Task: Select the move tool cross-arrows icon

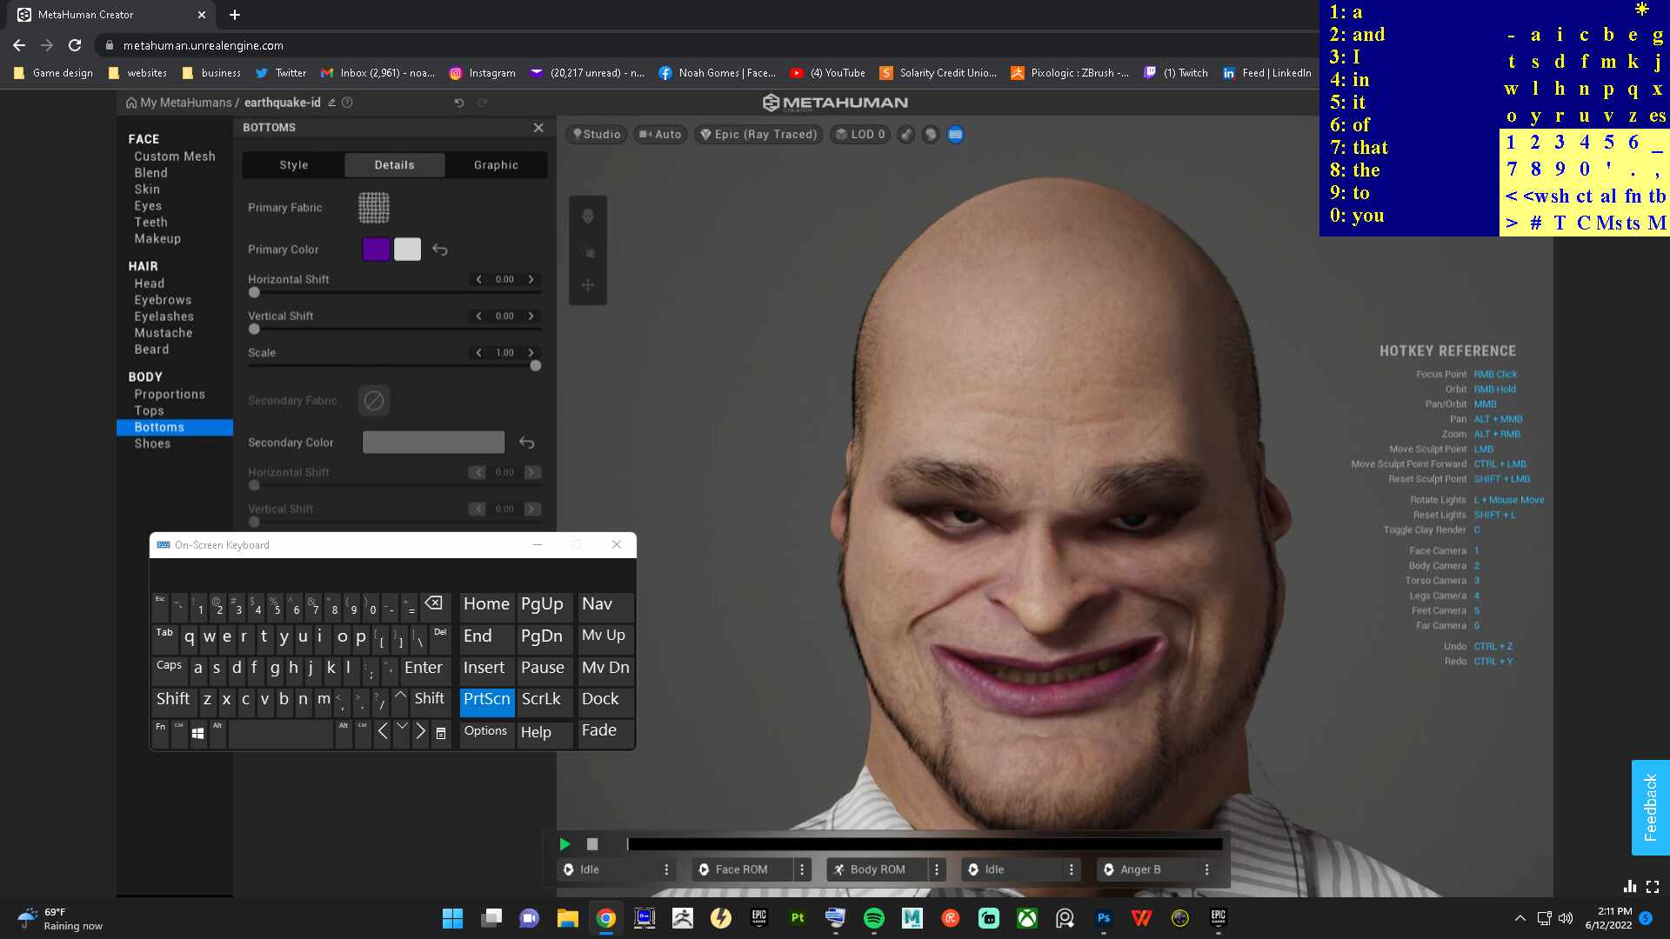Action: click(588, 285)
